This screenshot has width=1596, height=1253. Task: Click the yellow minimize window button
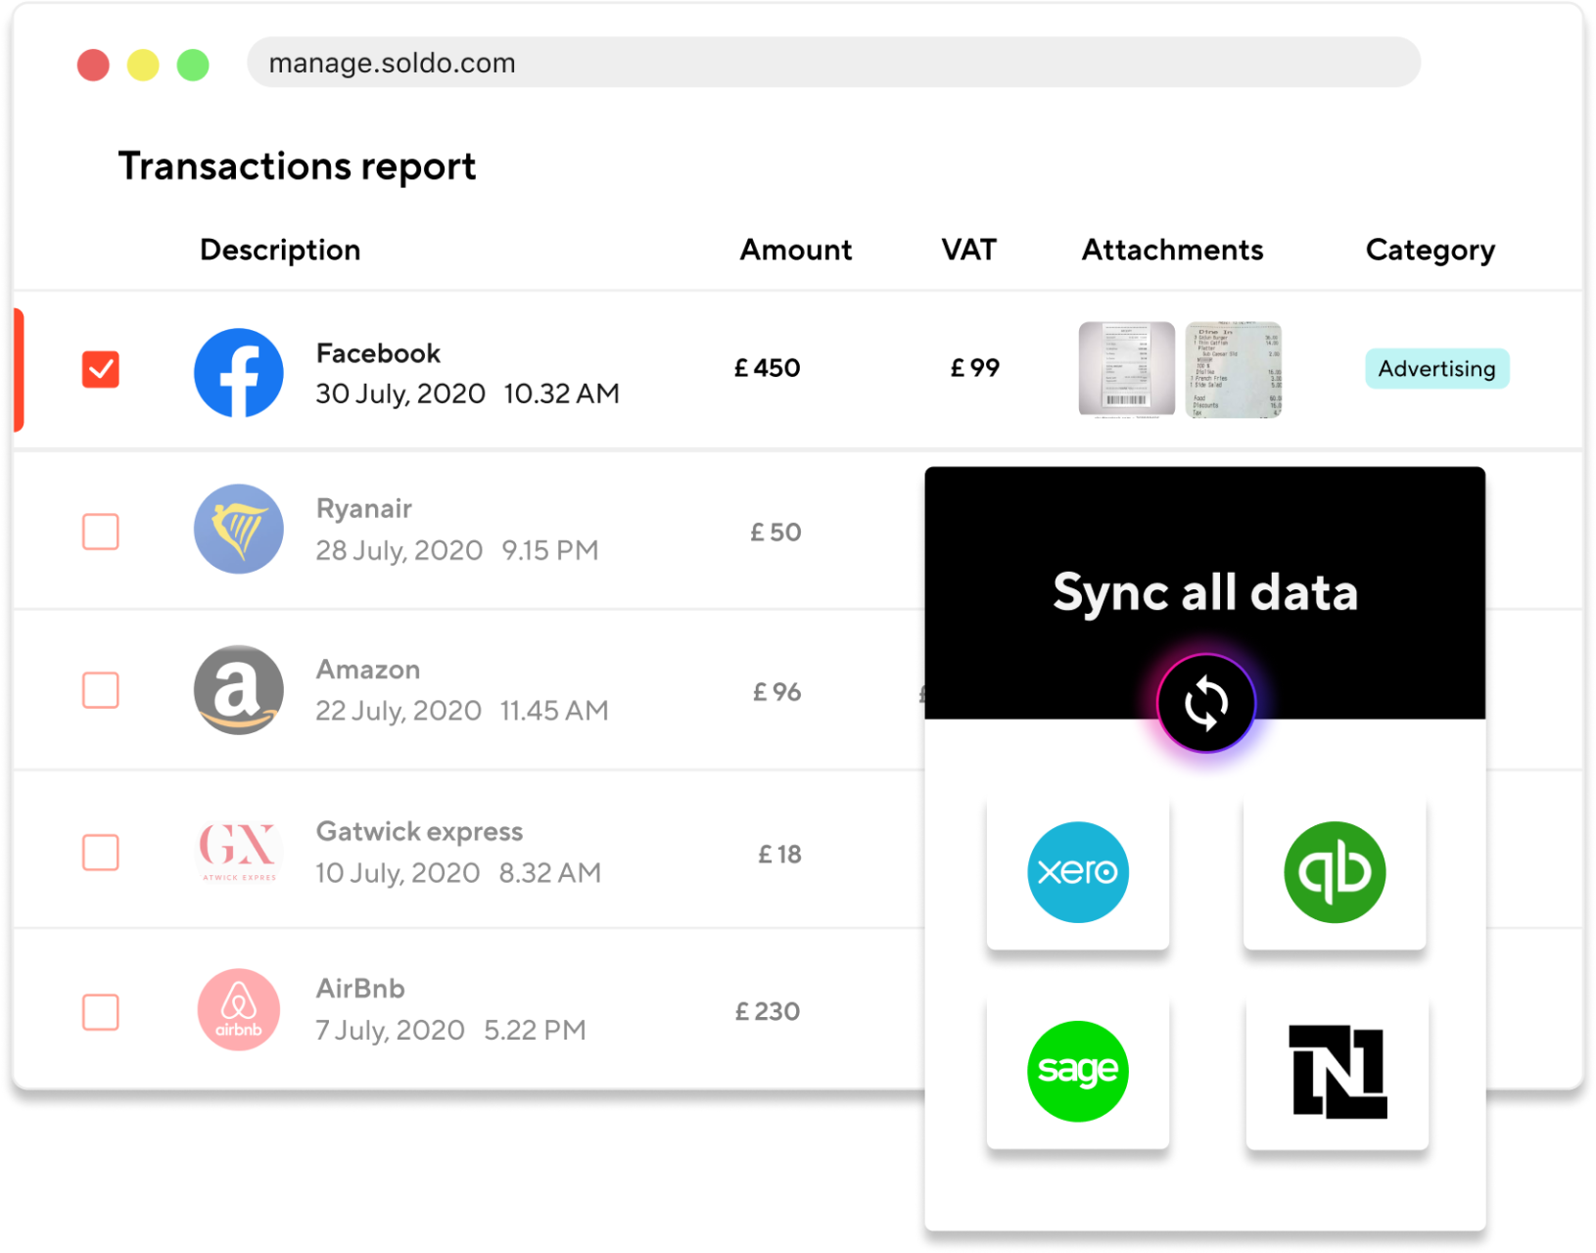click(x=143, y=65)
